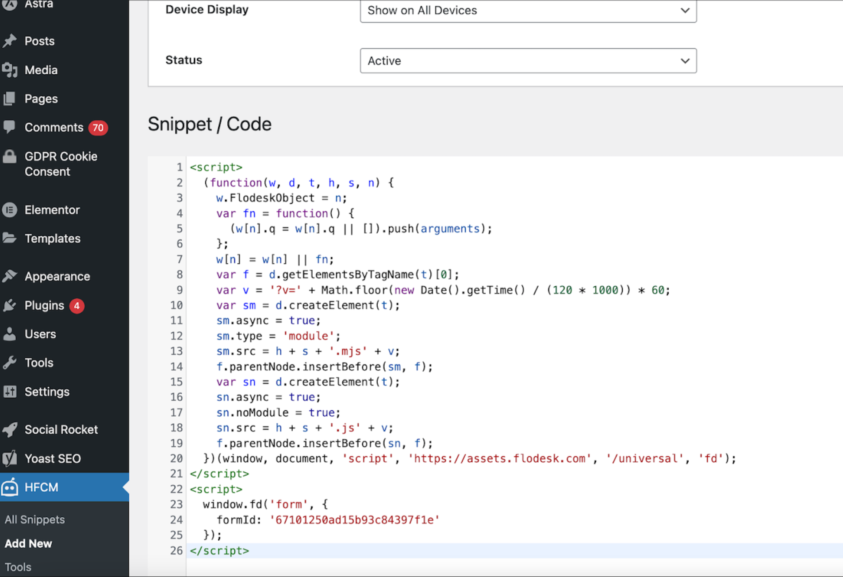Click the getElementsByTagName code line
Viewport: 843px width, 577px height.
tap(337, 274)
